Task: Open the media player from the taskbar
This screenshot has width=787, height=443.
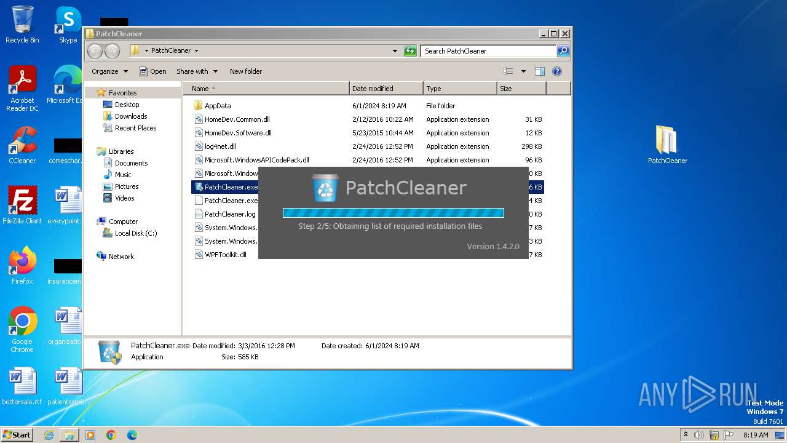Action: coord(90,435)
